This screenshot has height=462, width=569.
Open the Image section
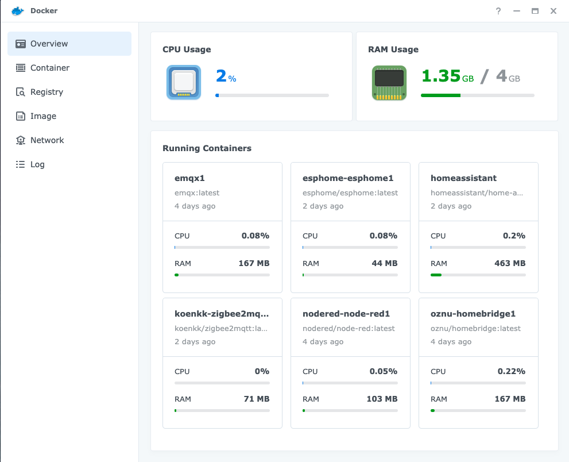pyautogui.click(x=69, y=116)
